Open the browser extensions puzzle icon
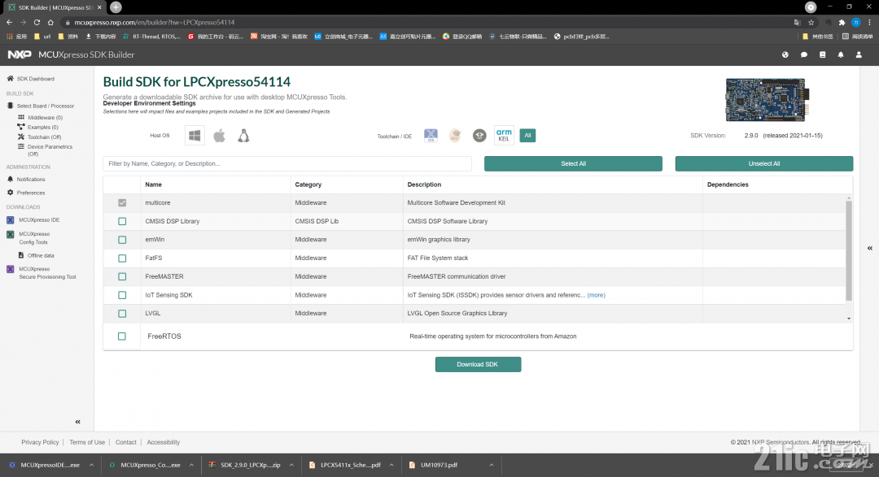Image resolution: width=879 pixels, height=477 pixels. pyautogui.click(x=842, y=23)
